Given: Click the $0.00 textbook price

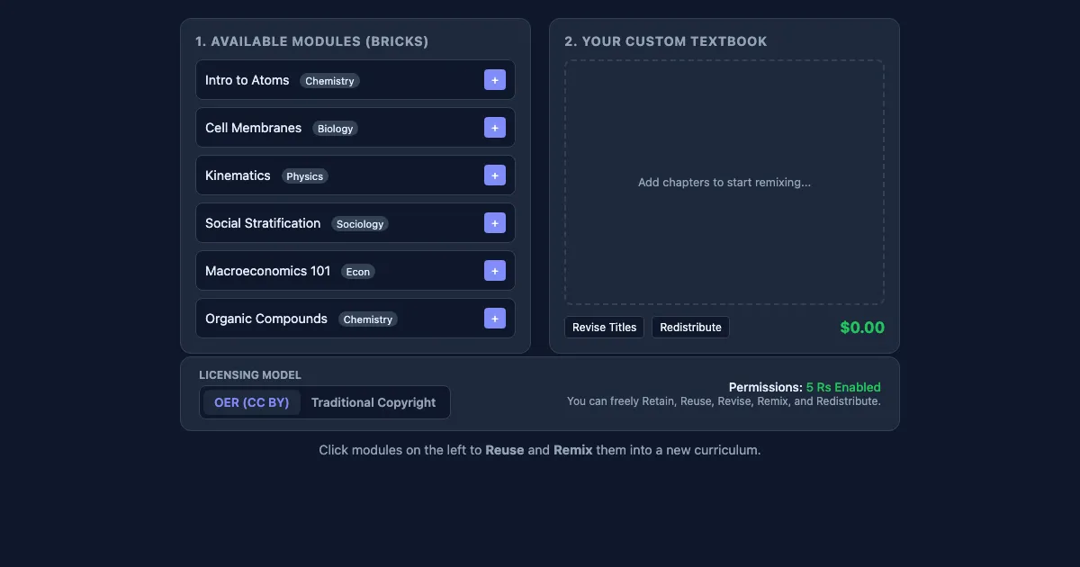Looking at the screenshot, I should tap(862, 328).
